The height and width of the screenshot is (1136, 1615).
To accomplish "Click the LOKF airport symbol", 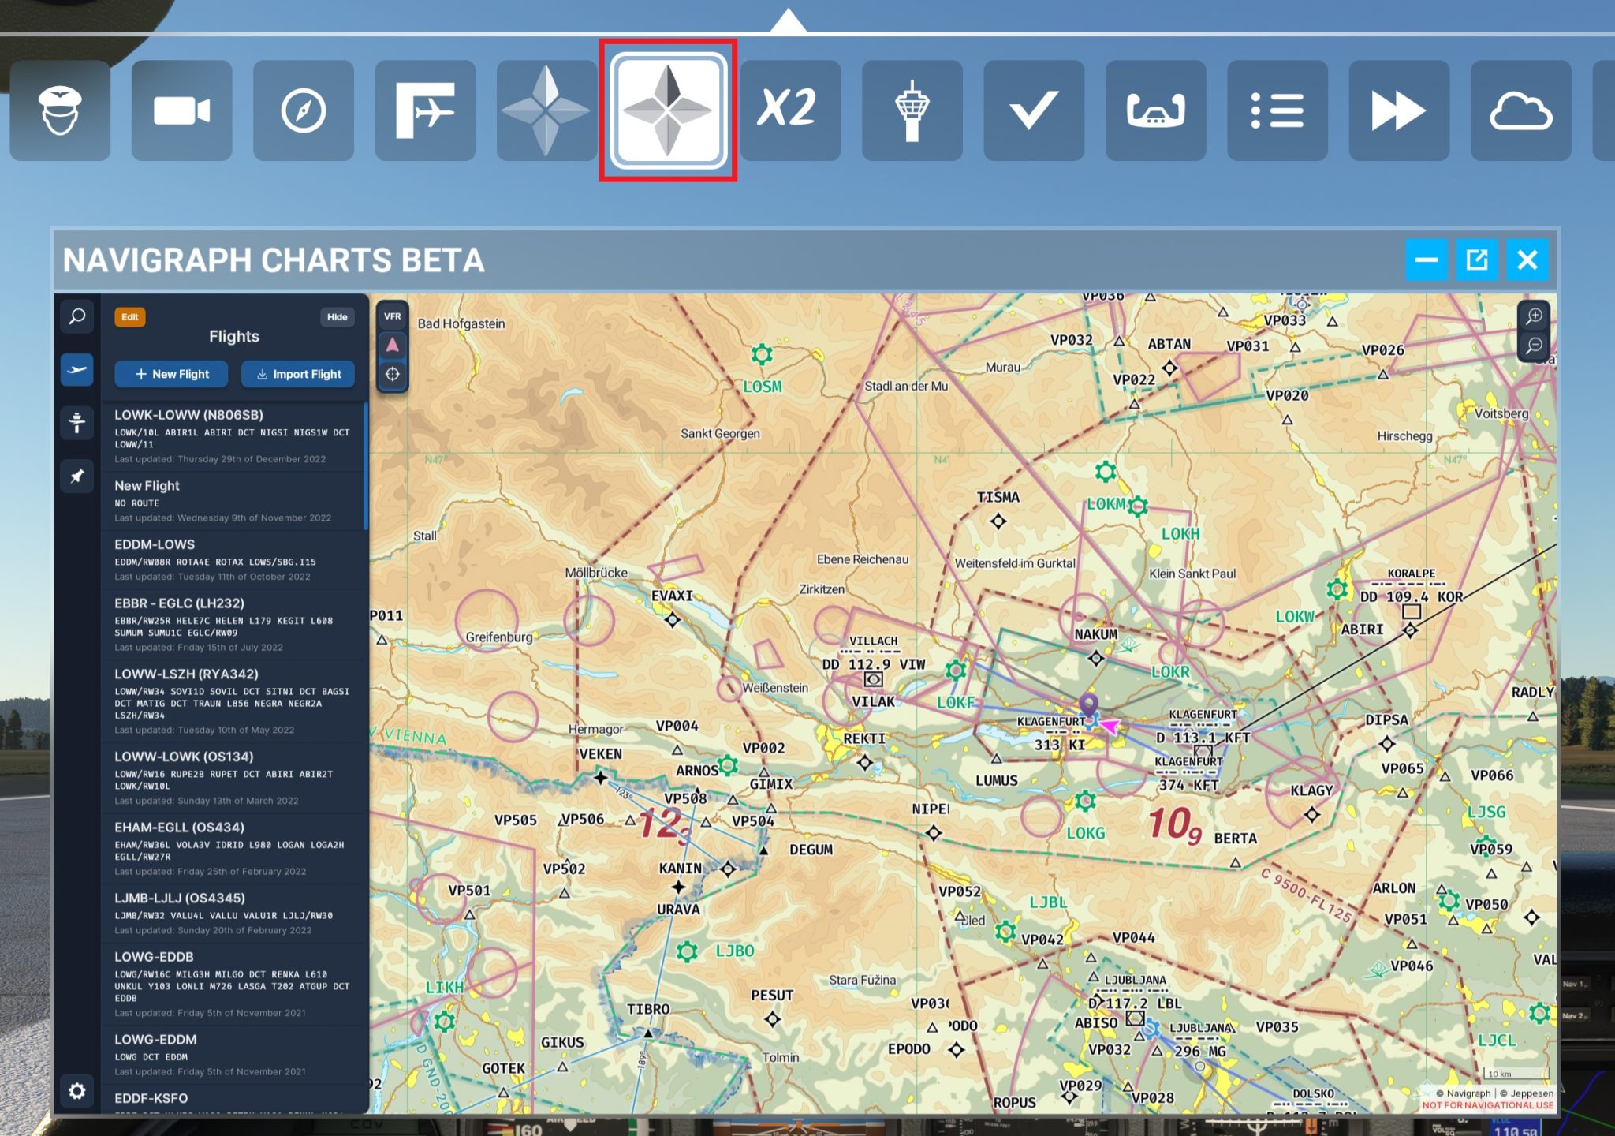I will point(956,671).
